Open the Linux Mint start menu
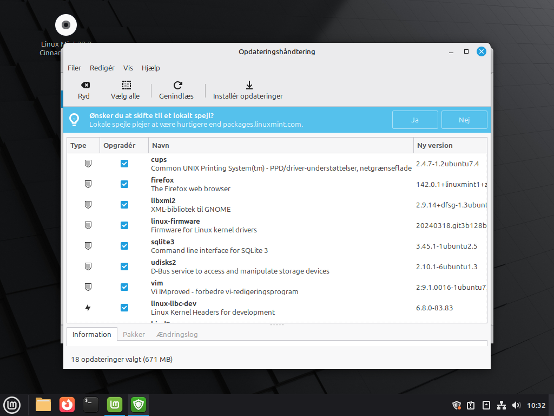 (x=12, y=404)
